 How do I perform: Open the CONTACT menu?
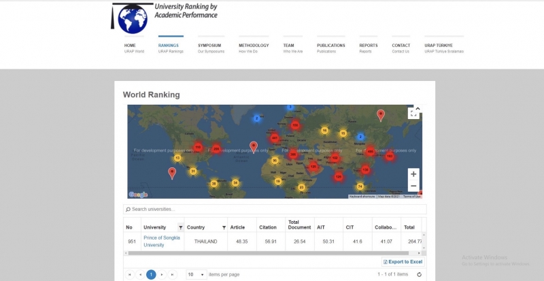(x=401, y=48)
